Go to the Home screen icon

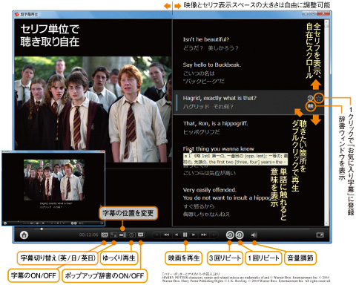coord(24,235)
